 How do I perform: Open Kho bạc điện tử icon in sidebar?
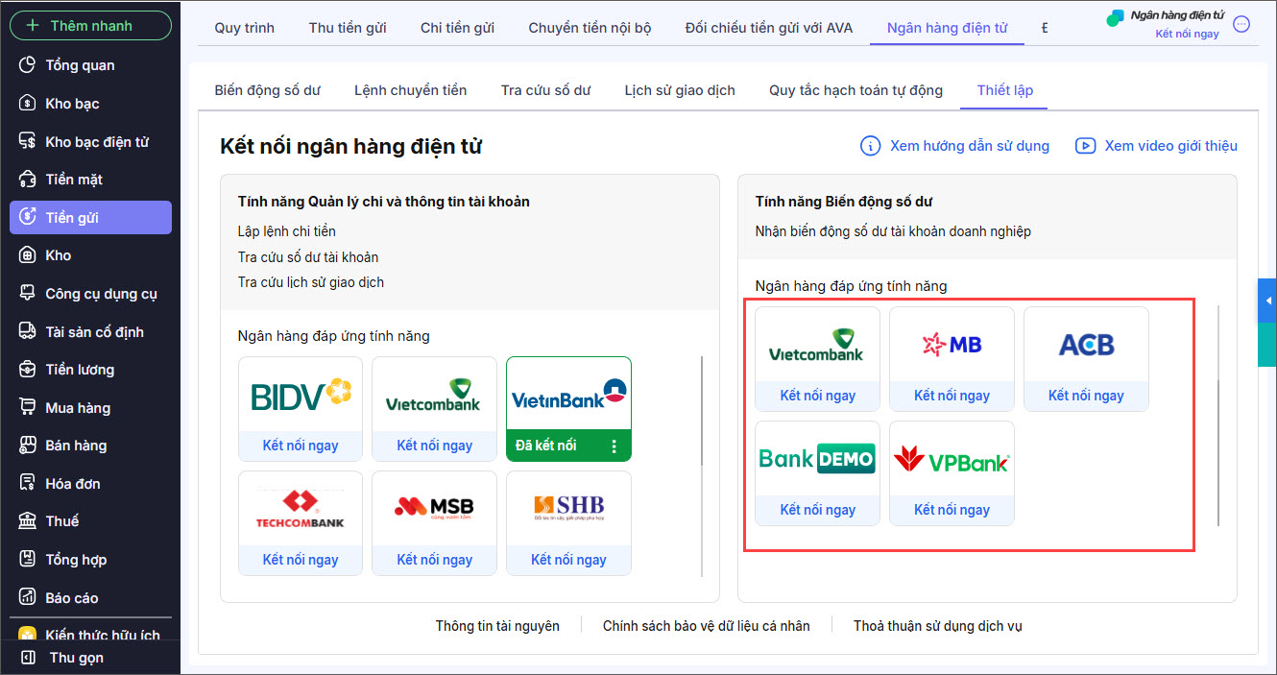click(28, 142)
